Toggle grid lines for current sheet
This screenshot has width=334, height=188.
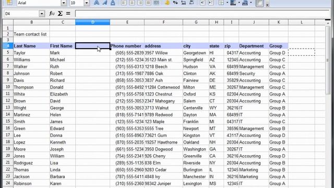pyautogui.click(x=260, y=3)
